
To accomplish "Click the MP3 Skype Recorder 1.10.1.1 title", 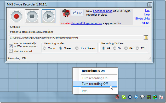I will coord(27,4).
